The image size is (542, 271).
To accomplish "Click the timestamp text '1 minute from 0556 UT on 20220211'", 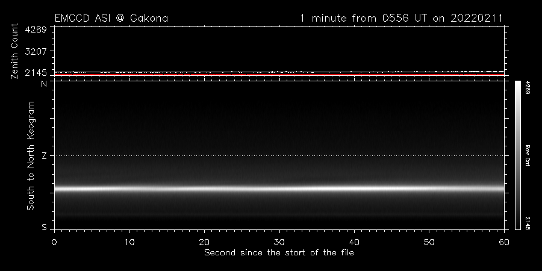I will (x=401, y=18).
